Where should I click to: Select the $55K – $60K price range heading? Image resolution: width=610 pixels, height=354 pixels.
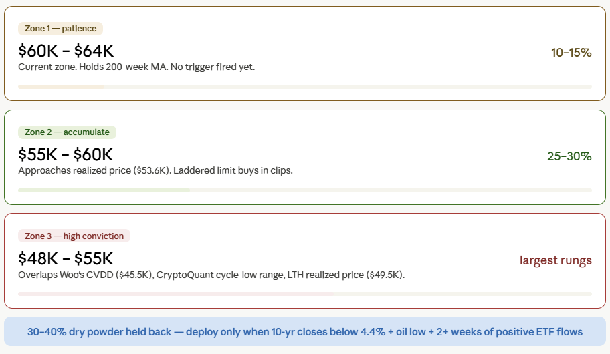point(66,155)
